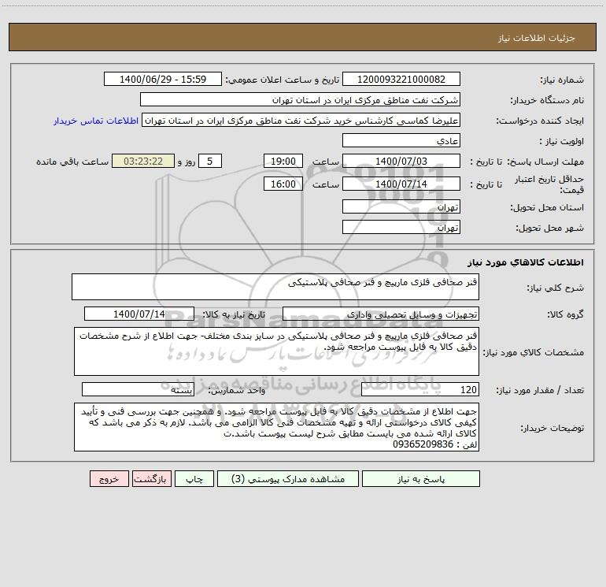
Task: Click the چاپ print button
Action: pos(194,478)
